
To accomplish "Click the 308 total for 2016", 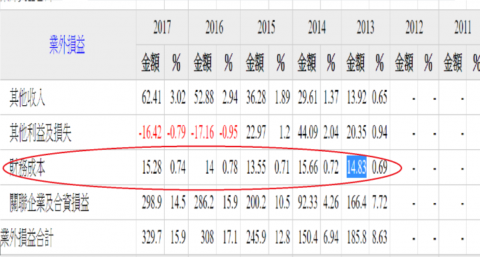I will coord(207,237).
